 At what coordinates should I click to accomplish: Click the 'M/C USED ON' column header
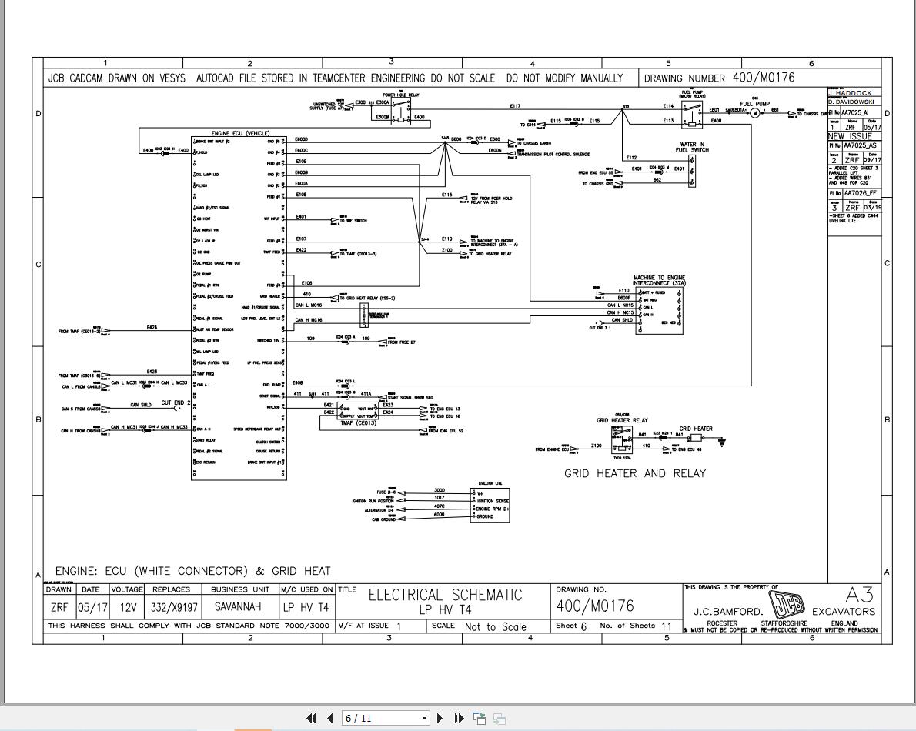click(x=306, y=589)
